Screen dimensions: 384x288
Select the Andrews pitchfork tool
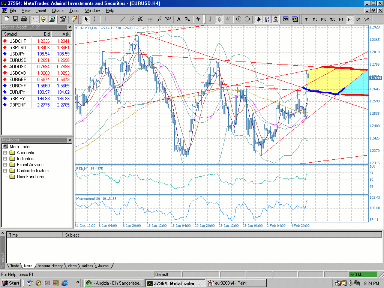pos(168,19)
